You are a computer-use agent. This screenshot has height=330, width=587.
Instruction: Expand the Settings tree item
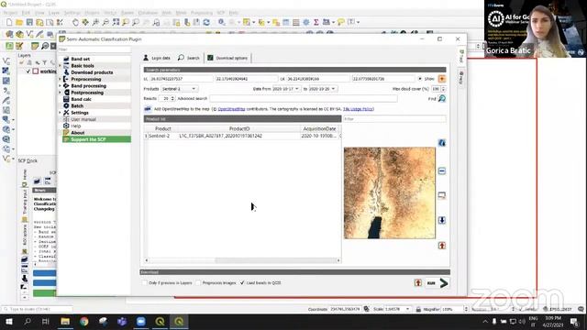[60, 113]
